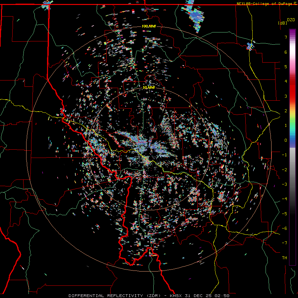Click the DZD legend heading
298x298 pixels.
[291, 20]
